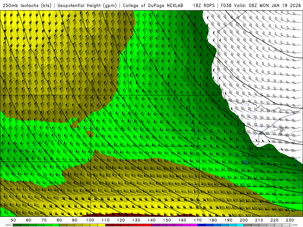
Task: Click the '160' label on the color scale
Action: (x=183, y=220)
